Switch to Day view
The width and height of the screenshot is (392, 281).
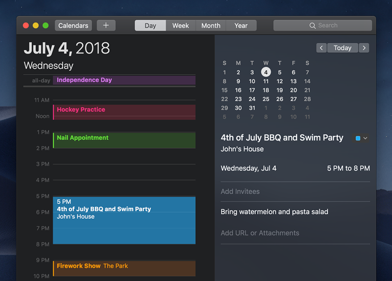(150, 26)
